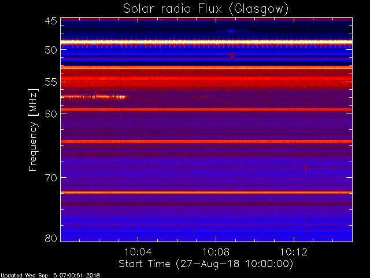The height and width of the screenshot is (278, 370).
Task: Click the 55 frequency tick label
Action: click(51, 82)
